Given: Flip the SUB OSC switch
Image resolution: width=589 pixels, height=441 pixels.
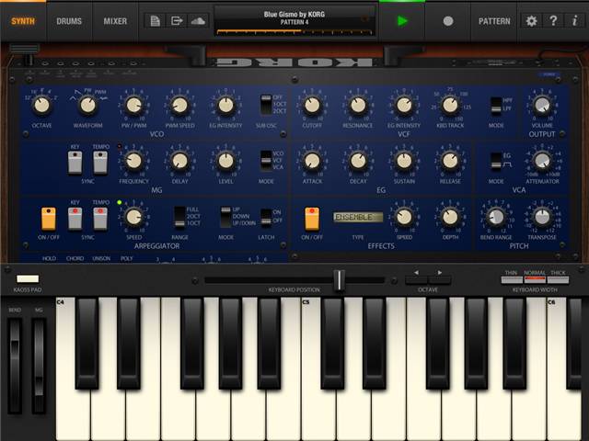Looking at the screenshot, I should (x=266, y=105).
